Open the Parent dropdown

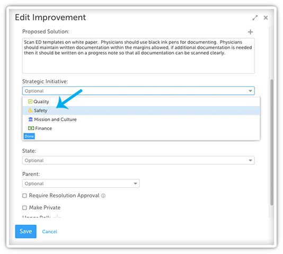(x=81, y=183)
